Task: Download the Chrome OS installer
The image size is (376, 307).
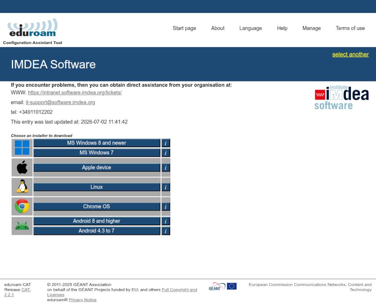Action: pyautogui.click(x=97, y=207)
